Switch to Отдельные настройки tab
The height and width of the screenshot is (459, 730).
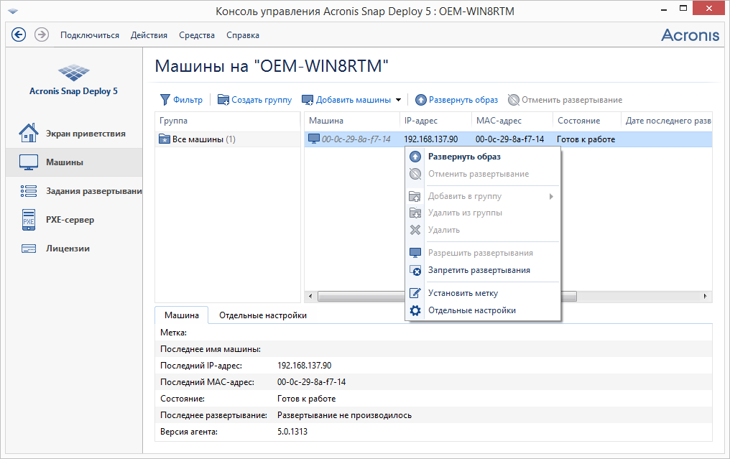[263, 315]
